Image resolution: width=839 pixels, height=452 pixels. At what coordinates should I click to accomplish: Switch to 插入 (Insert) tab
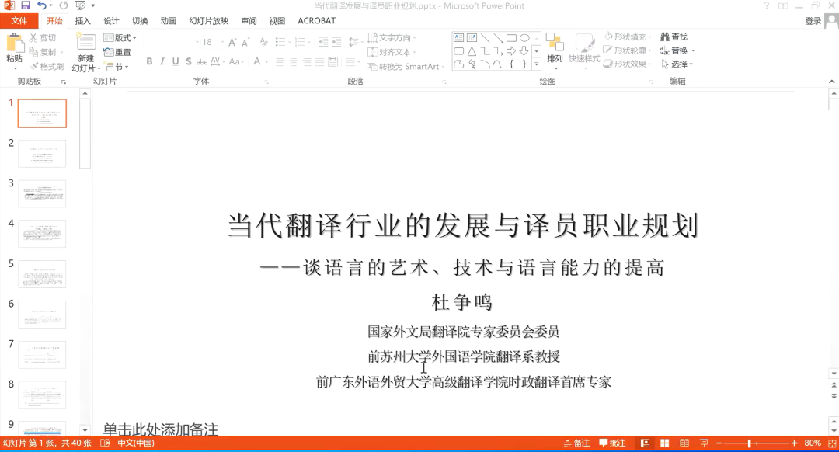click(x=83, y=21)
